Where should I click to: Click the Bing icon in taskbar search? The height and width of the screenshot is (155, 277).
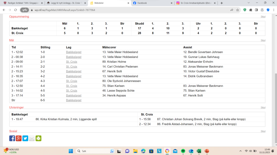(x=112, y=151)
